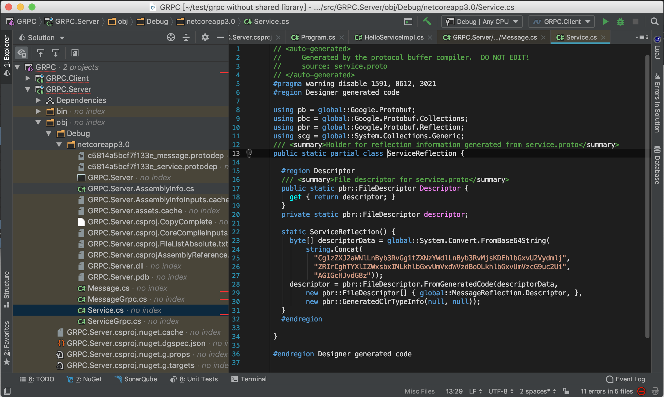Change UTF-8 file encoding
Screen dimensions: 664x397
501,391
